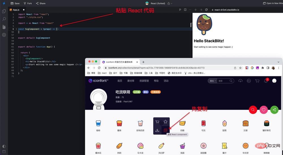Open StackBlitz search in sidebar
The image size is (283, 155).
pyautogui.click(x=4, y=19)
